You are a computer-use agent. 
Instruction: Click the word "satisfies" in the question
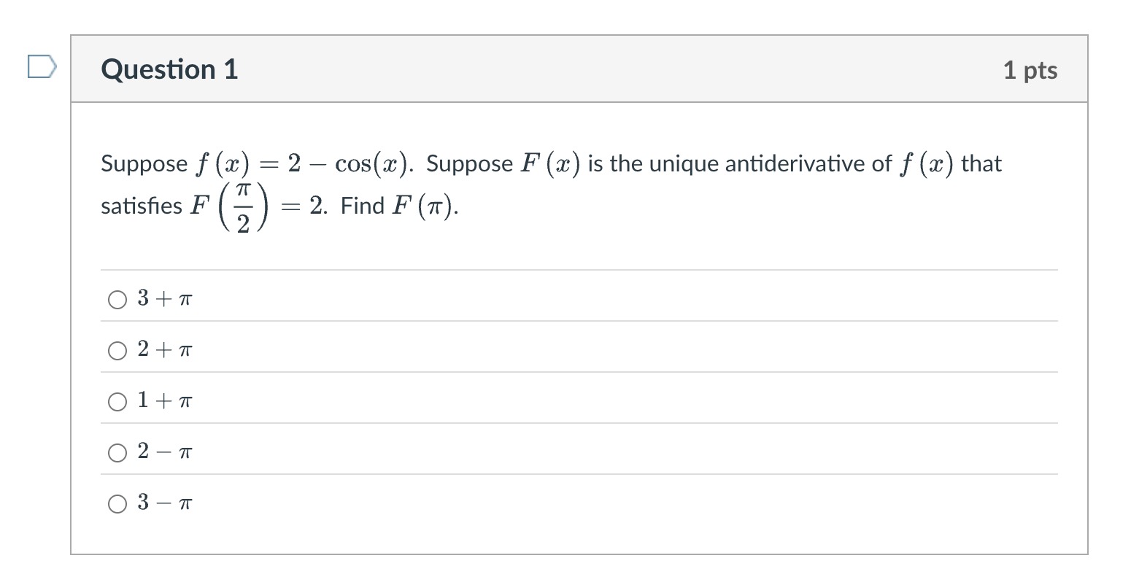pos(142,207)
